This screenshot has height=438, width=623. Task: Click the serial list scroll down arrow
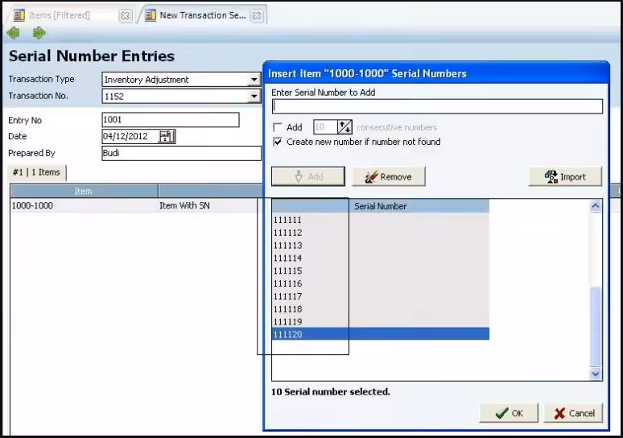tap(595, 374)
